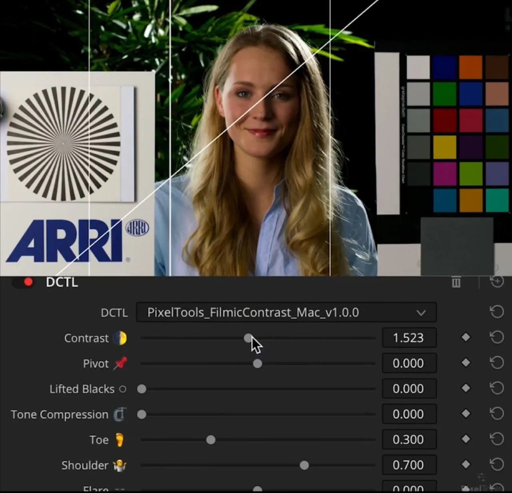This screenshot has width=512, height=493.
Task: Reset the Lifted Blacks parameter
Action: point(497,388)
